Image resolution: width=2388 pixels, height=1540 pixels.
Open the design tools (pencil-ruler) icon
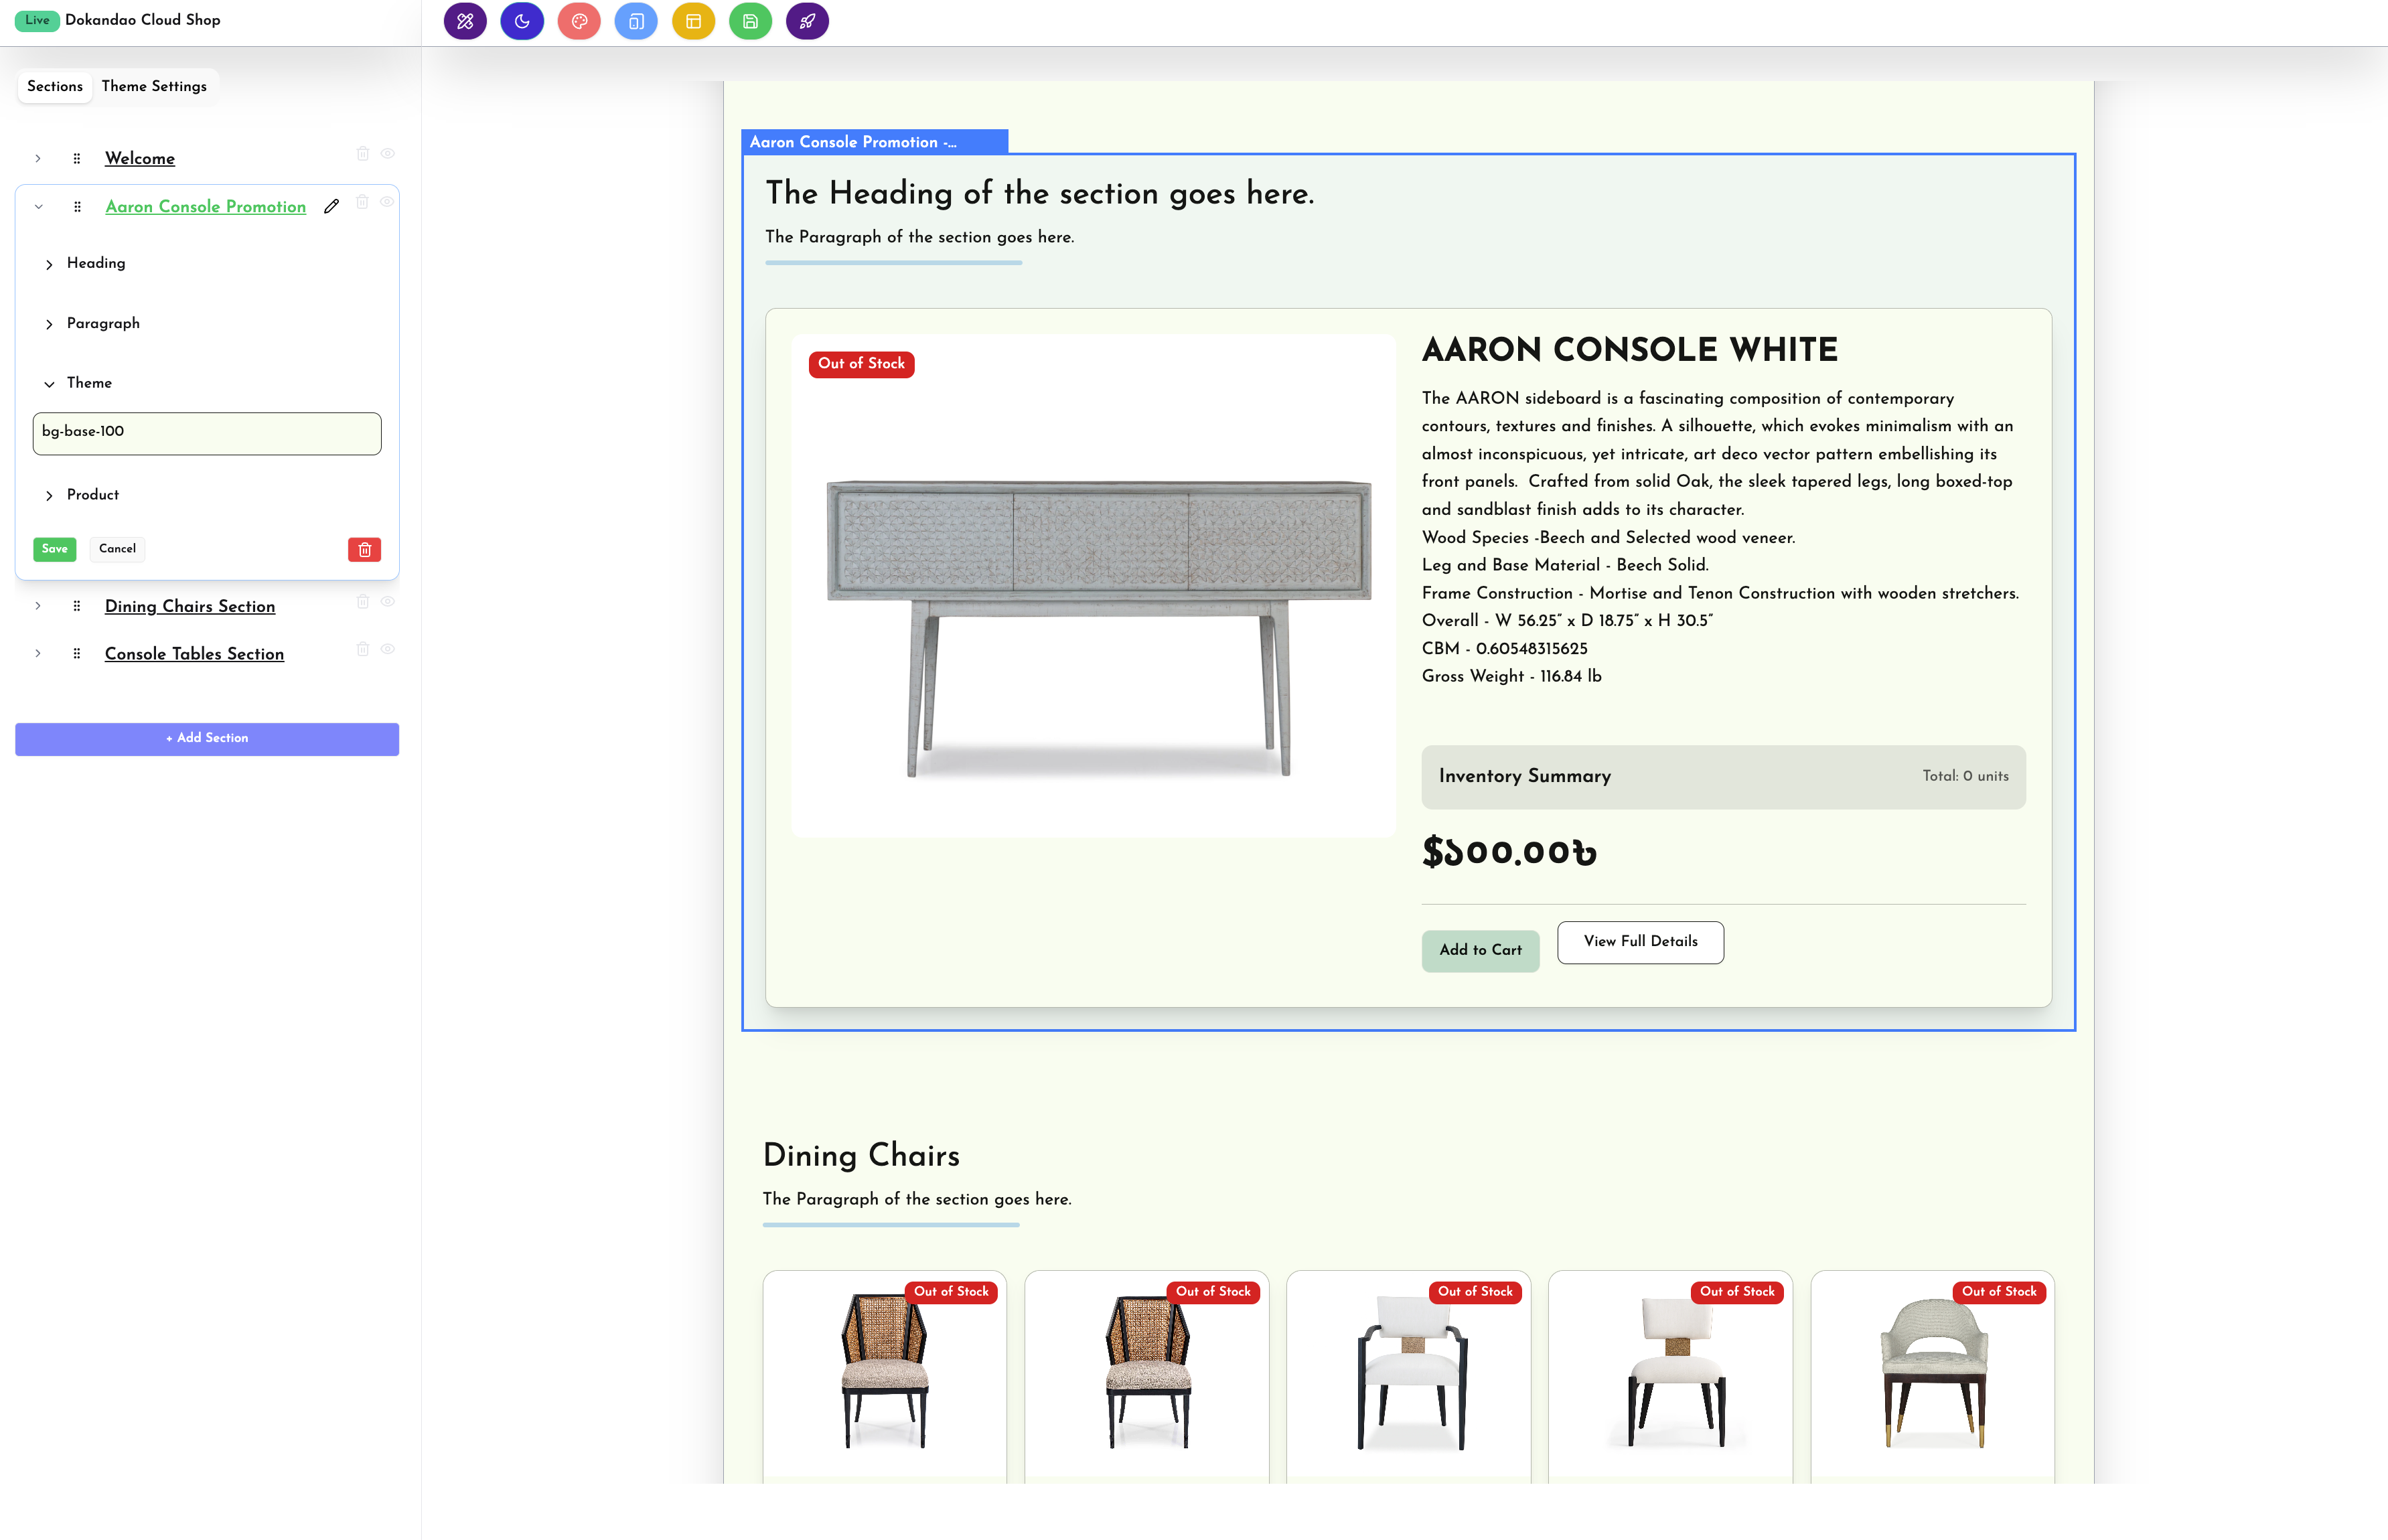point(465,21)
